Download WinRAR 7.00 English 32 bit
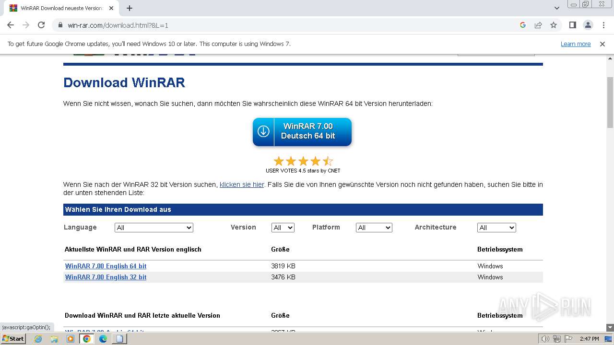The height and width of the screenshot is (345, 614). coord(106,277)
